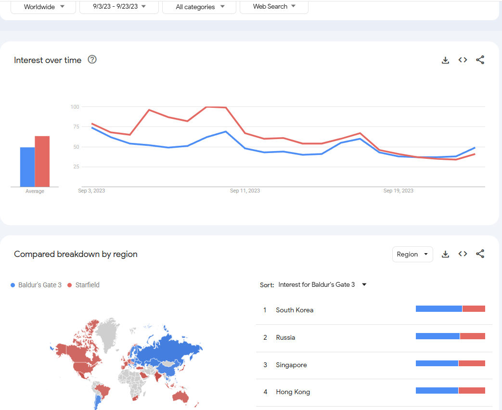Select South Korea in the region list
This screenshot has width=502, height=410.
coord(295,310)
